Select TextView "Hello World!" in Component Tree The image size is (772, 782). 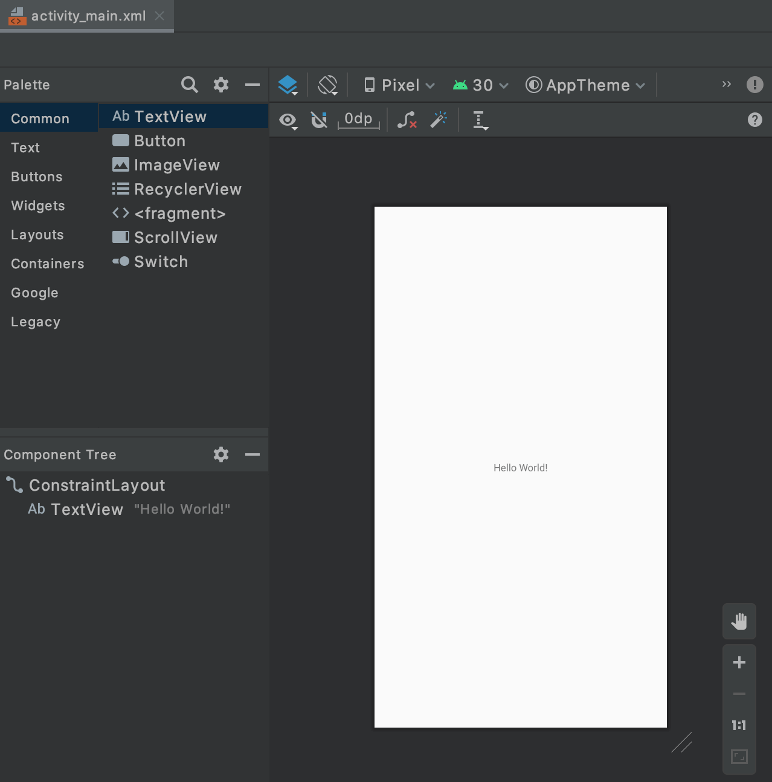tap(134, 509)
